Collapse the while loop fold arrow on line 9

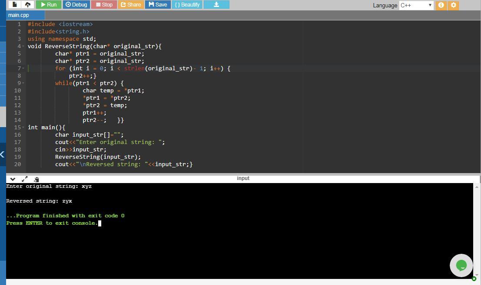pyautogui.click(x=23, y=83)
